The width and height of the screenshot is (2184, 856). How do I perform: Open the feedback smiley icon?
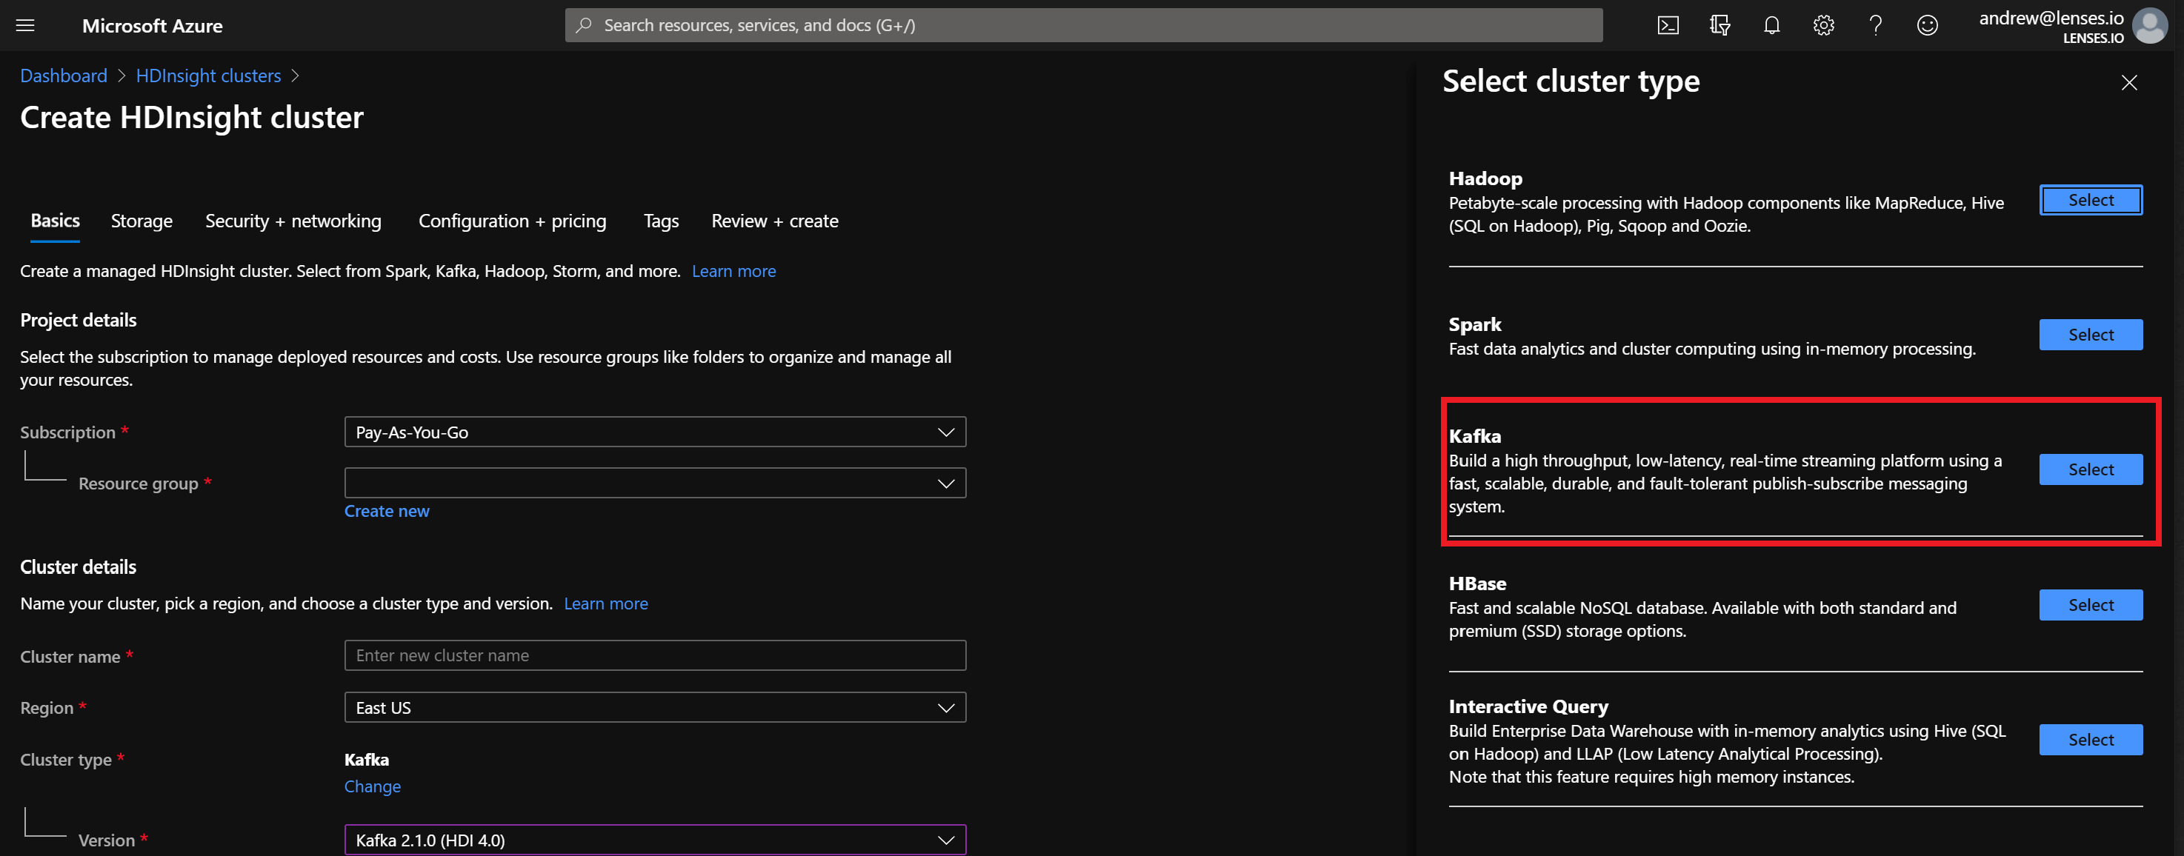pos(1927,25)
